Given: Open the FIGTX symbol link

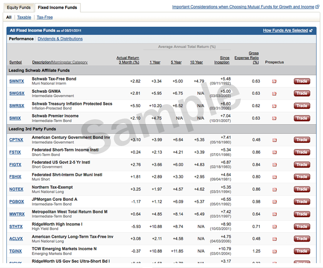Looking at the screenshot, I should 15,165.
